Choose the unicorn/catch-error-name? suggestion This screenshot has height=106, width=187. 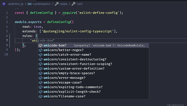tap(93, 55)
